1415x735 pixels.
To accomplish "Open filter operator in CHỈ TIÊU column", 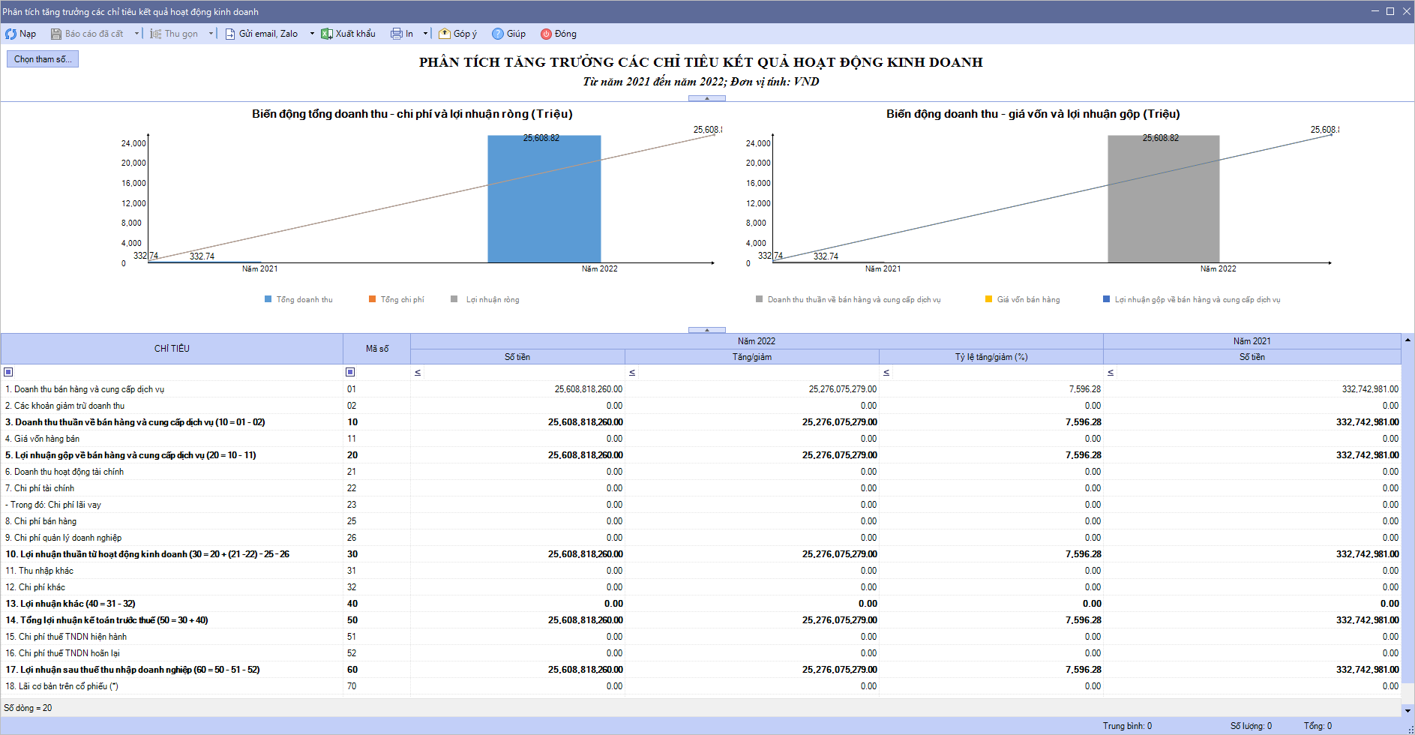I will (x=8, y=372).
